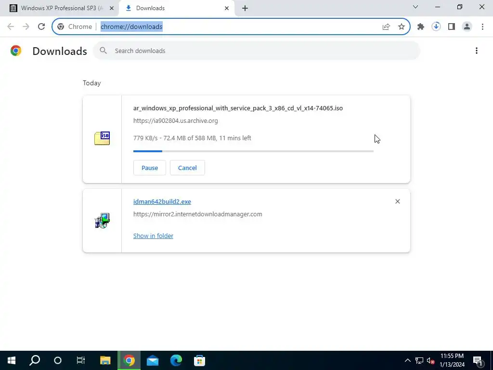
Task: Click the network tray icon
Action: pos(419,360)
